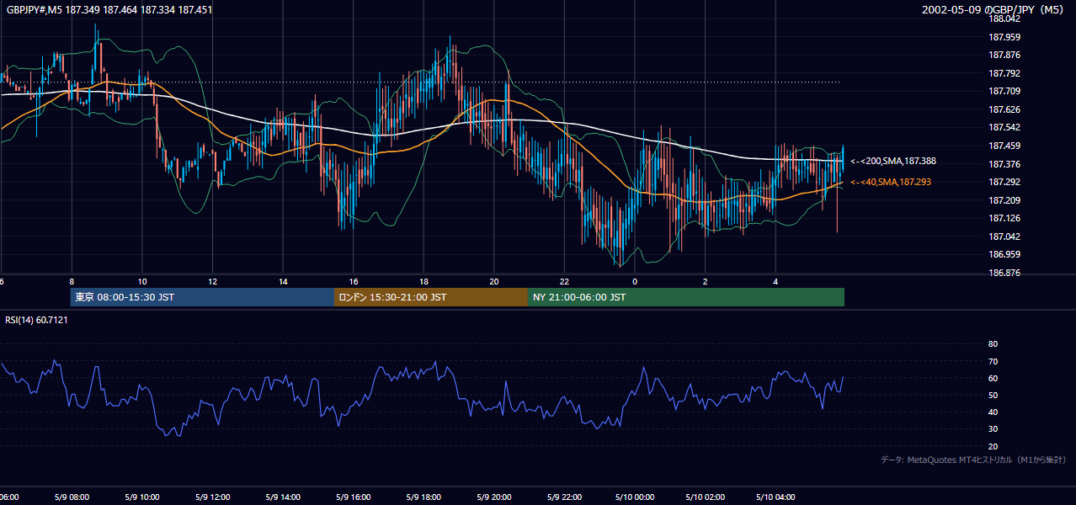Click the 5/10 04:00 date axis label
This screenshot has width=1076, height=505.
tap(775, 497)
